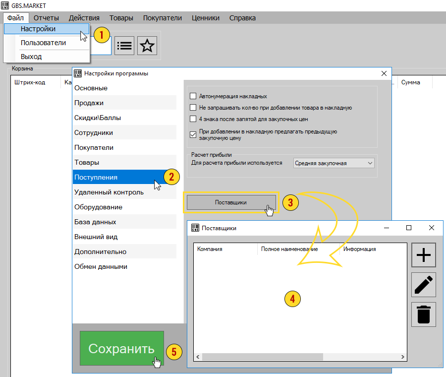Viewport: 446px width, 377px height.
Task: Select Скидки\Баллы settings section
Action: click(x=124, y=118)
